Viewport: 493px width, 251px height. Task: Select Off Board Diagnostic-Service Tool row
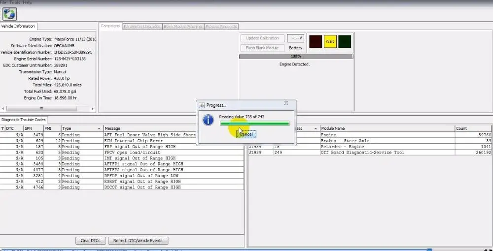pyautogui.click(x=369, y=153)
